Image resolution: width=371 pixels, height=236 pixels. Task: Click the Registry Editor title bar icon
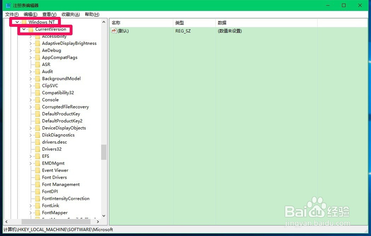(x=8, y=5)
